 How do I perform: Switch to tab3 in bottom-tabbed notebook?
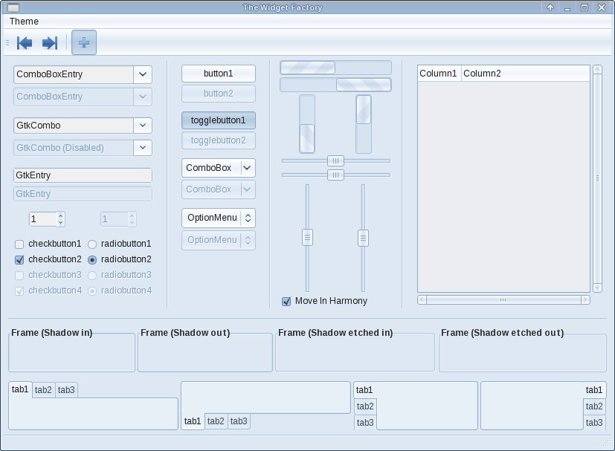pos(239,421)
